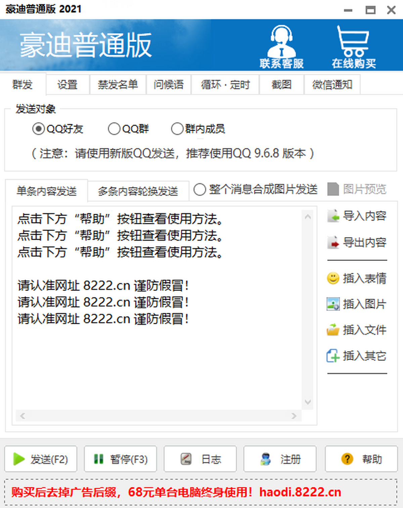The width and height of the screenshot is (403, 508).
Task: Click the message scrollbar down arrow
Action: tap(308, 402)
